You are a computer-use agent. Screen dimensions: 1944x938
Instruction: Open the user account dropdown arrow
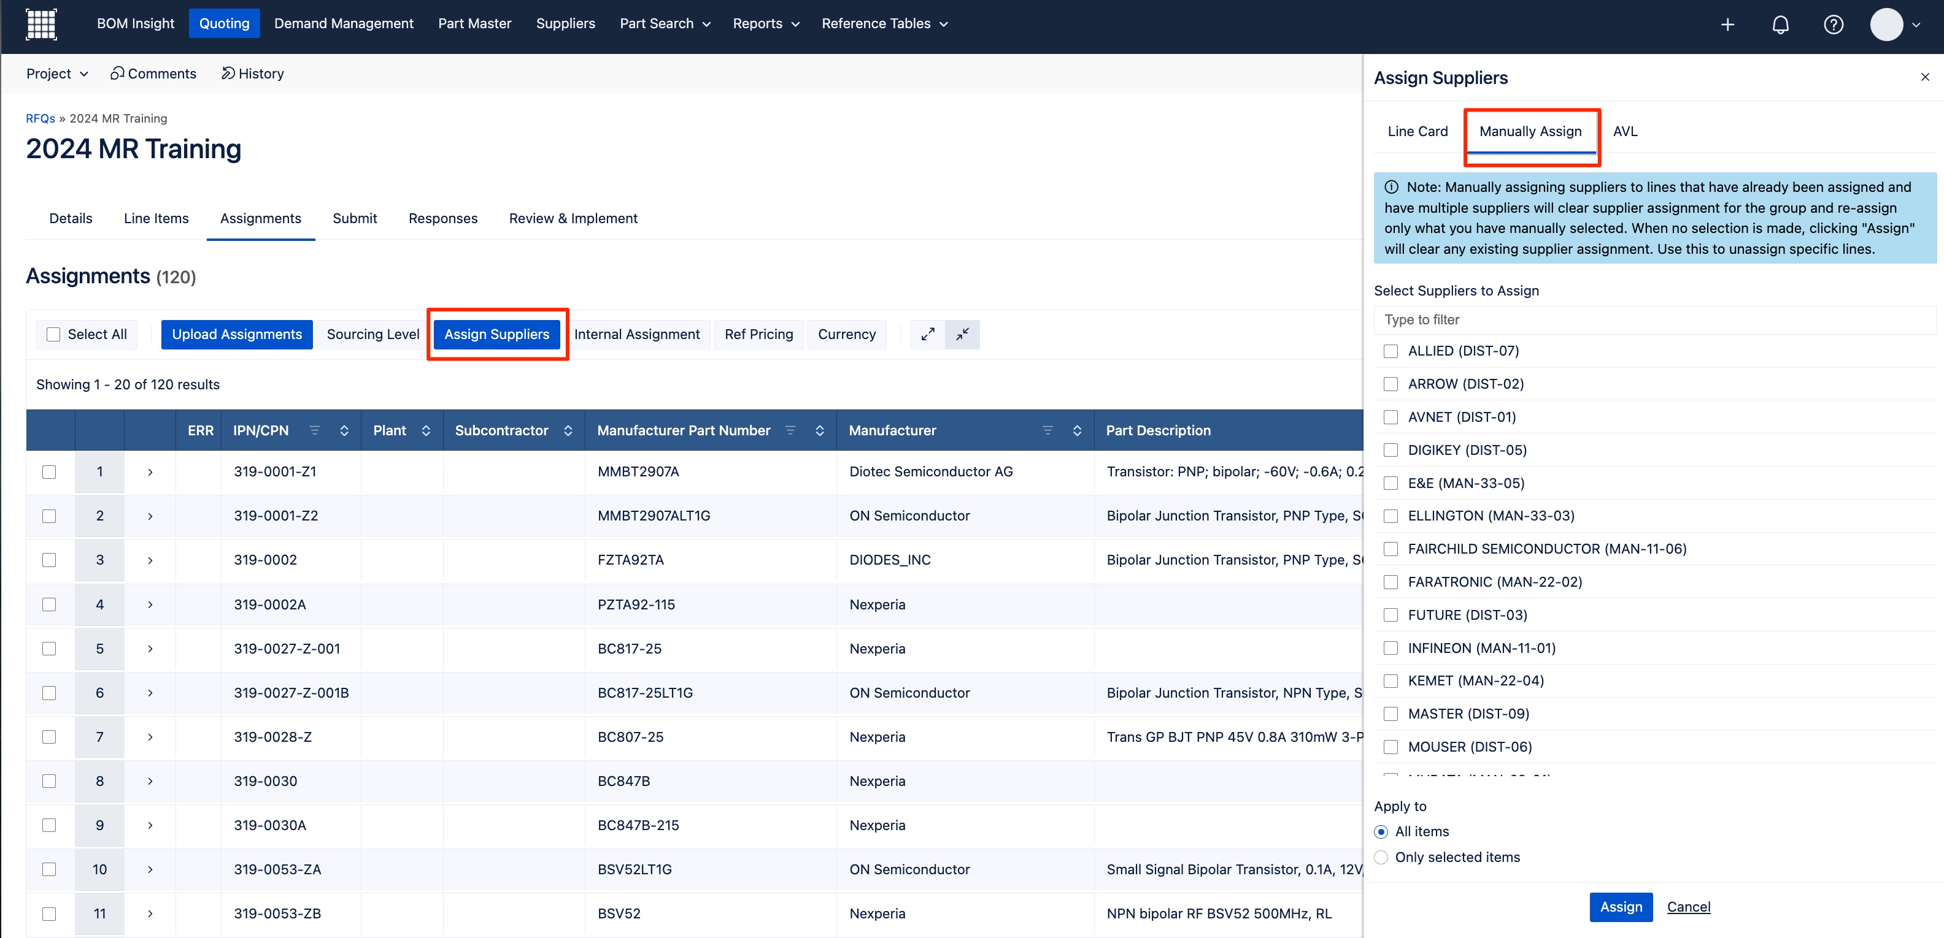1916,25
